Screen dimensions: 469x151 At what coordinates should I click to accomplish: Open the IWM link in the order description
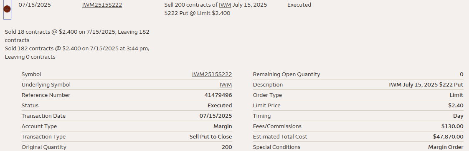pyautogui.click(x=225, y=5)
